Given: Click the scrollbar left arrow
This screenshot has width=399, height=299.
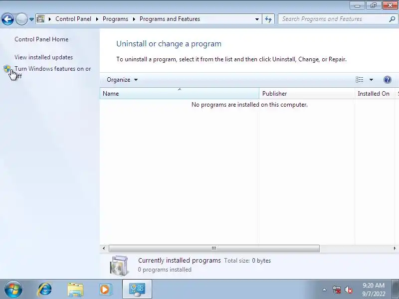Looking at the screenshot, I should click(104, 248).
